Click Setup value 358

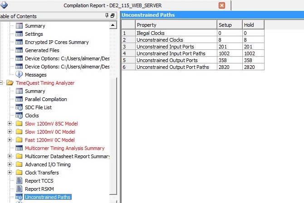click(x=230, y=60)
